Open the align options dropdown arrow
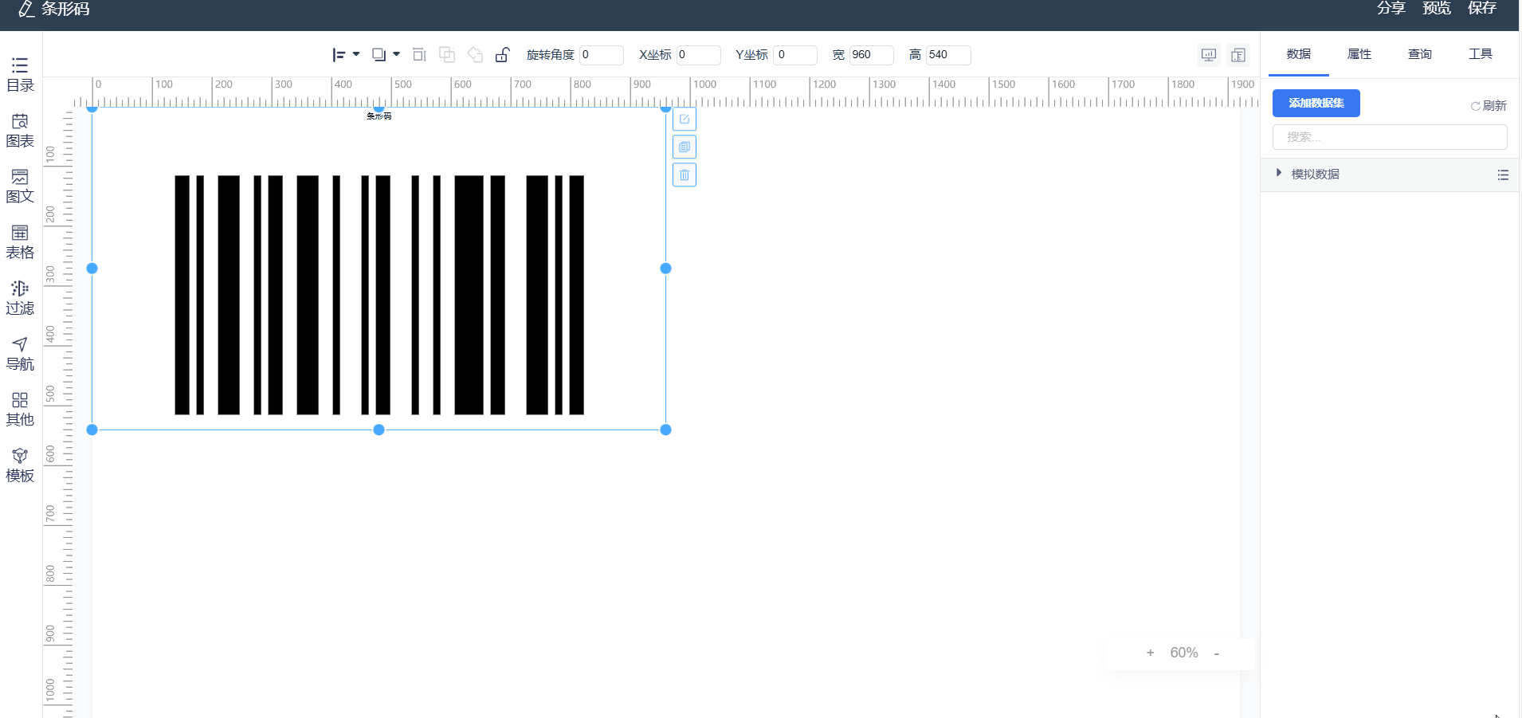The image size is (1522, 718). pos(356,54)
